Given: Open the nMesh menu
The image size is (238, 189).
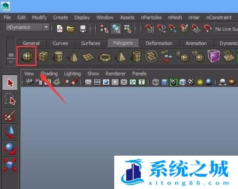Looking at the screenshot, I should click(175, 17).
